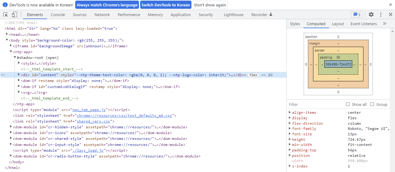395x172 pixels.
Task: Open the Performance tab
Action: (x=129, y=15)
